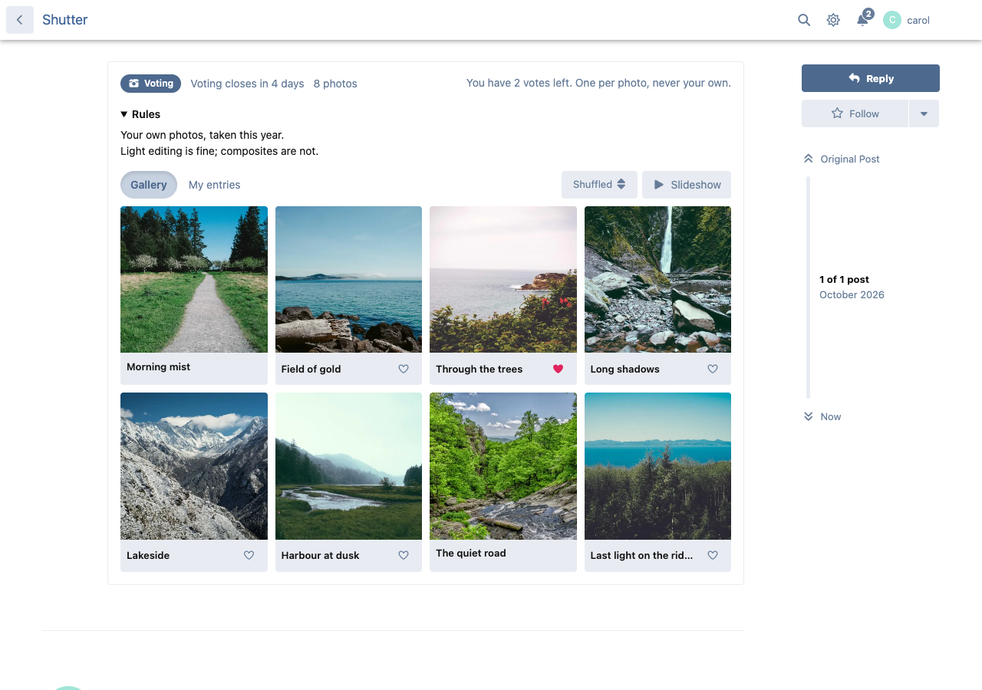
Task: Click the post scrubber track
Action: (x=808, y=287)
